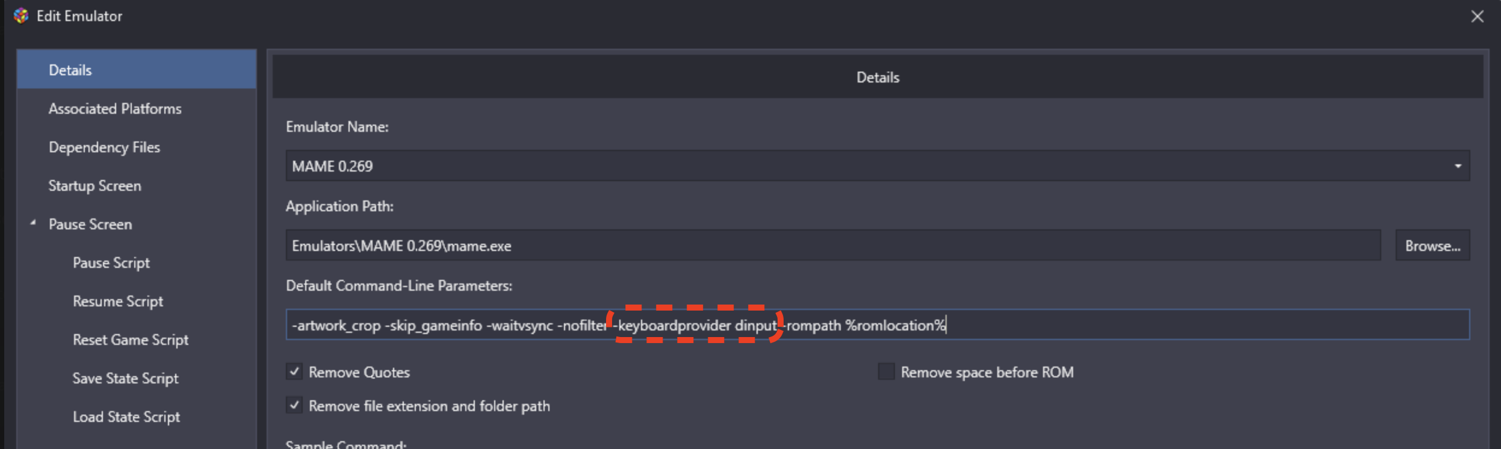Select Pause Screen in sidebar
Image resolution: width=1501 pixels, height=449 pixels.
[90, 224]
